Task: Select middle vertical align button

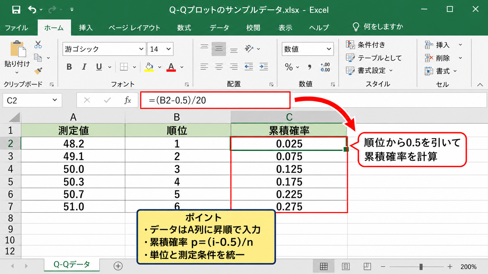Action: (219, 49)
